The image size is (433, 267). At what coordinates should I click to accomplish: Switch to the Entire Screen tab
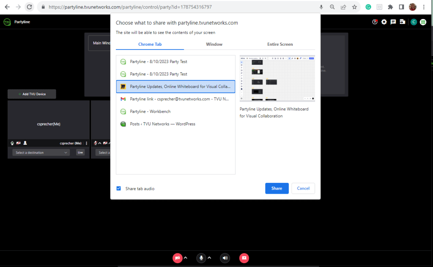coord(280,44)
